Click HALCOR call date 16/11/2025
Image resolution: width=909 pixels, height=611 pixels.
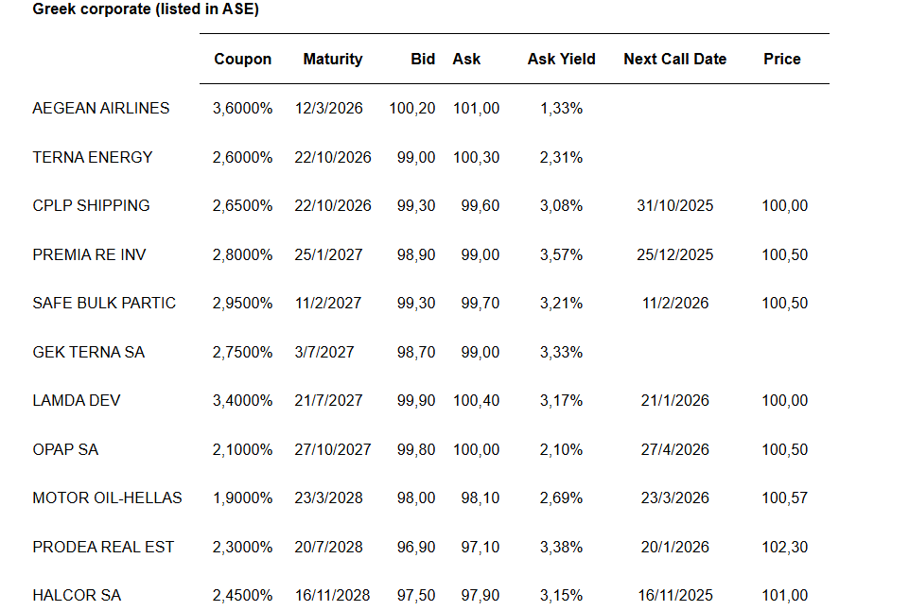[675, 595]
